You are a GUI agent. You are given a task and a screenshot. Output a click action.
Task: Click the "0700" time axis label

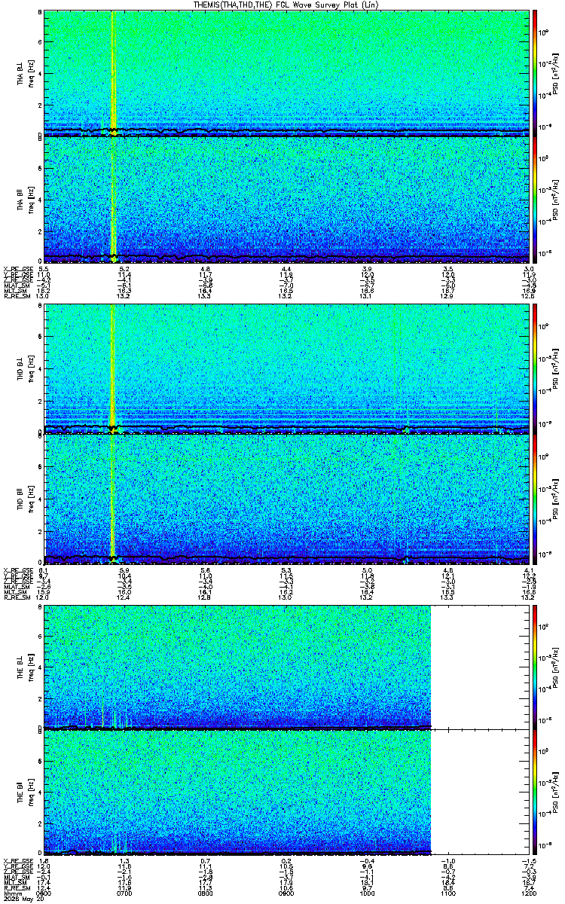coord(125,893)
